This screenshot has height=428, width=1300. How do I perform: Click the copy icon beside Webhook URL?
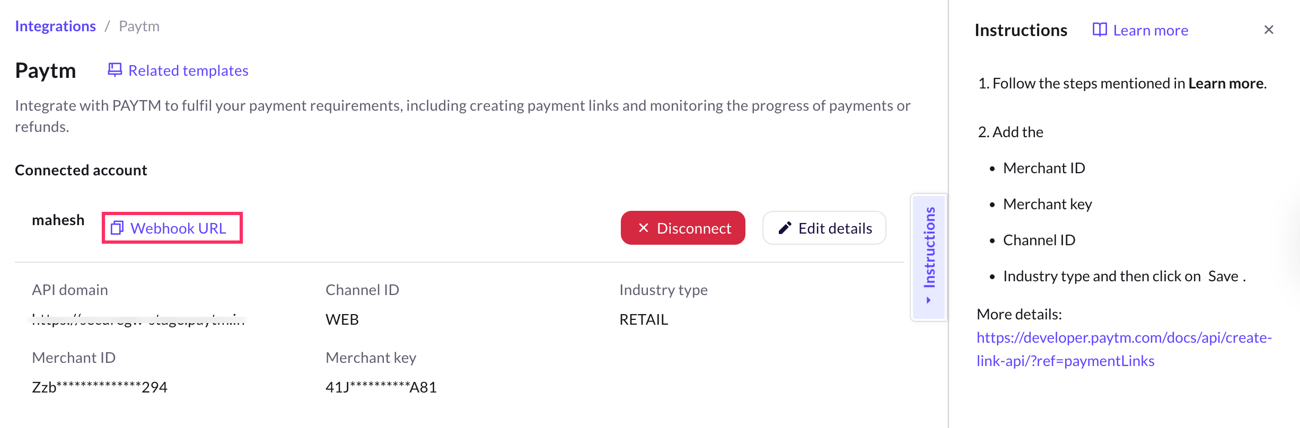pos(117,228)
